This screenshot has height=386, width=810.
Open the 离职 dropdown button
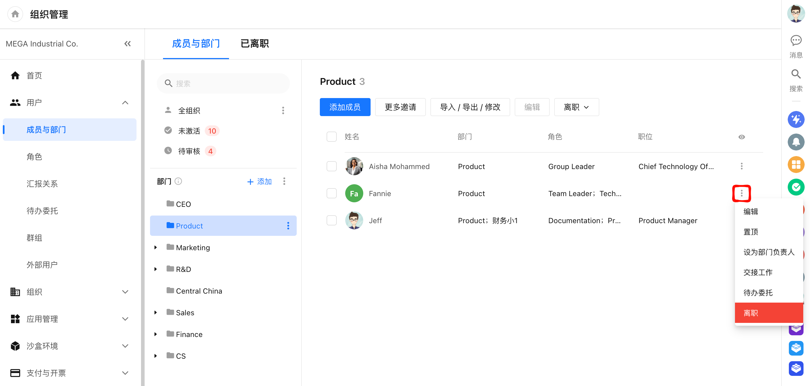coord(576,107)
